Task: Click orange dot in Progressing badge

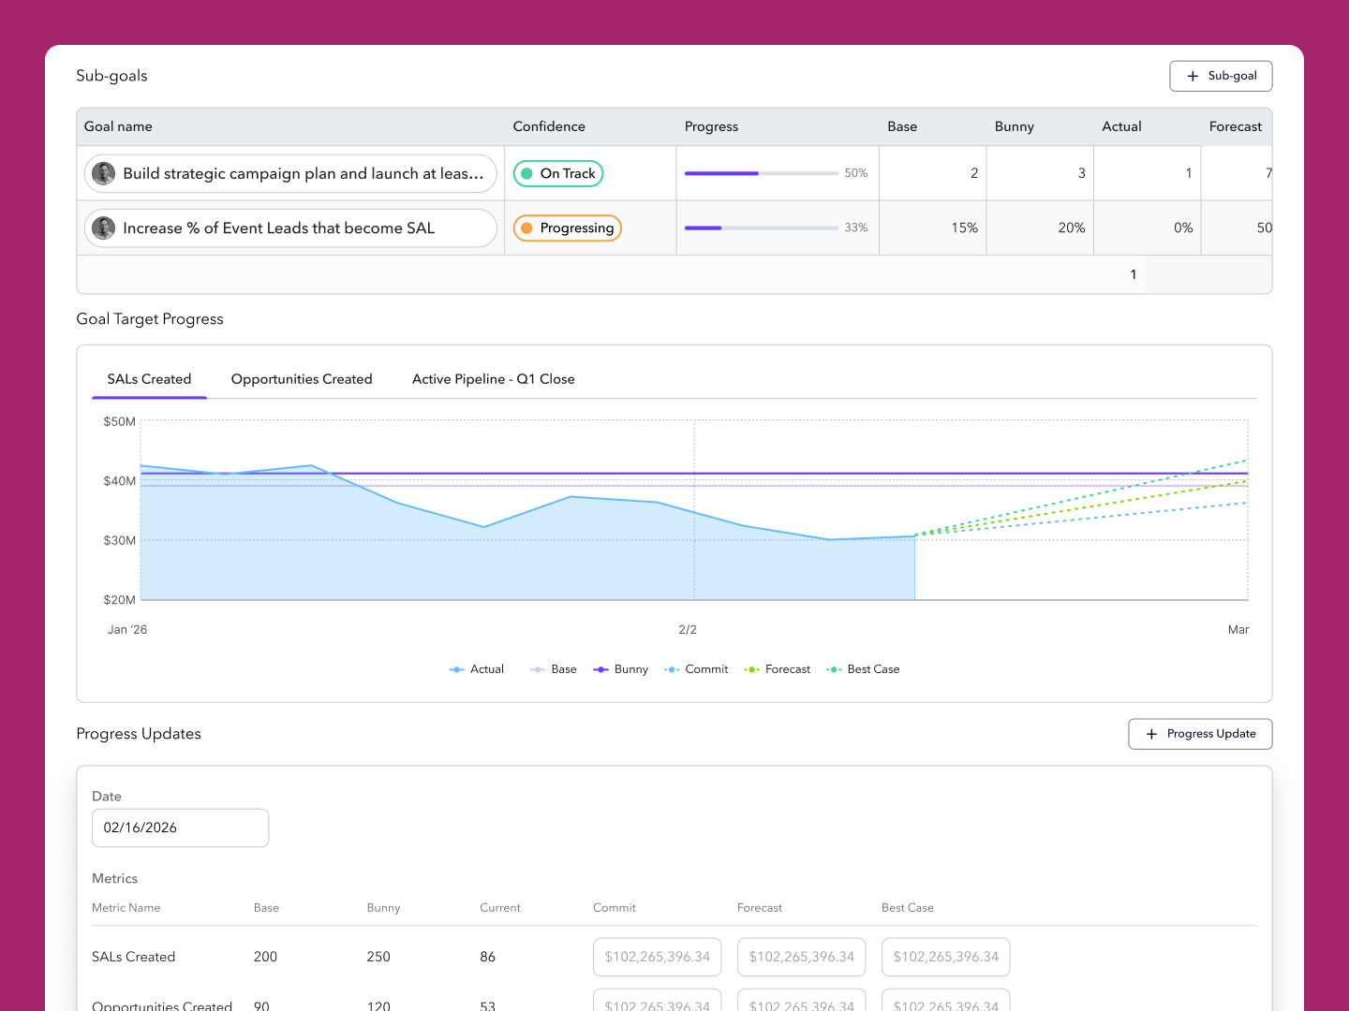Action: point(526,228)
